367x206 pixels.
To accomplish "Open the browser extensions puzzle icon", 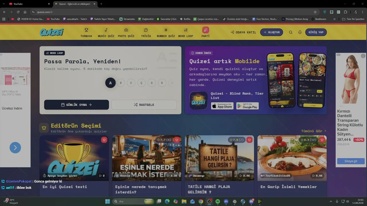I will tap(345, 12).
